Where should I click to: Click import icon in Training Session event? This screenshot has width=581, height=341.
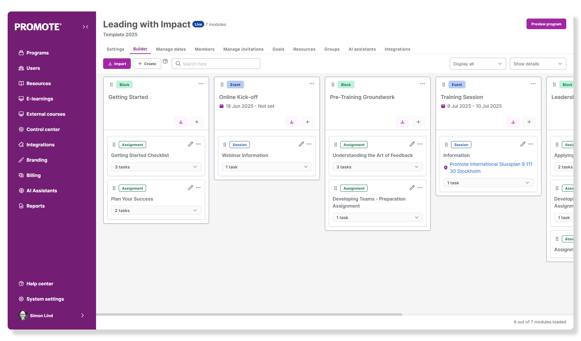[x=513, y=122]
